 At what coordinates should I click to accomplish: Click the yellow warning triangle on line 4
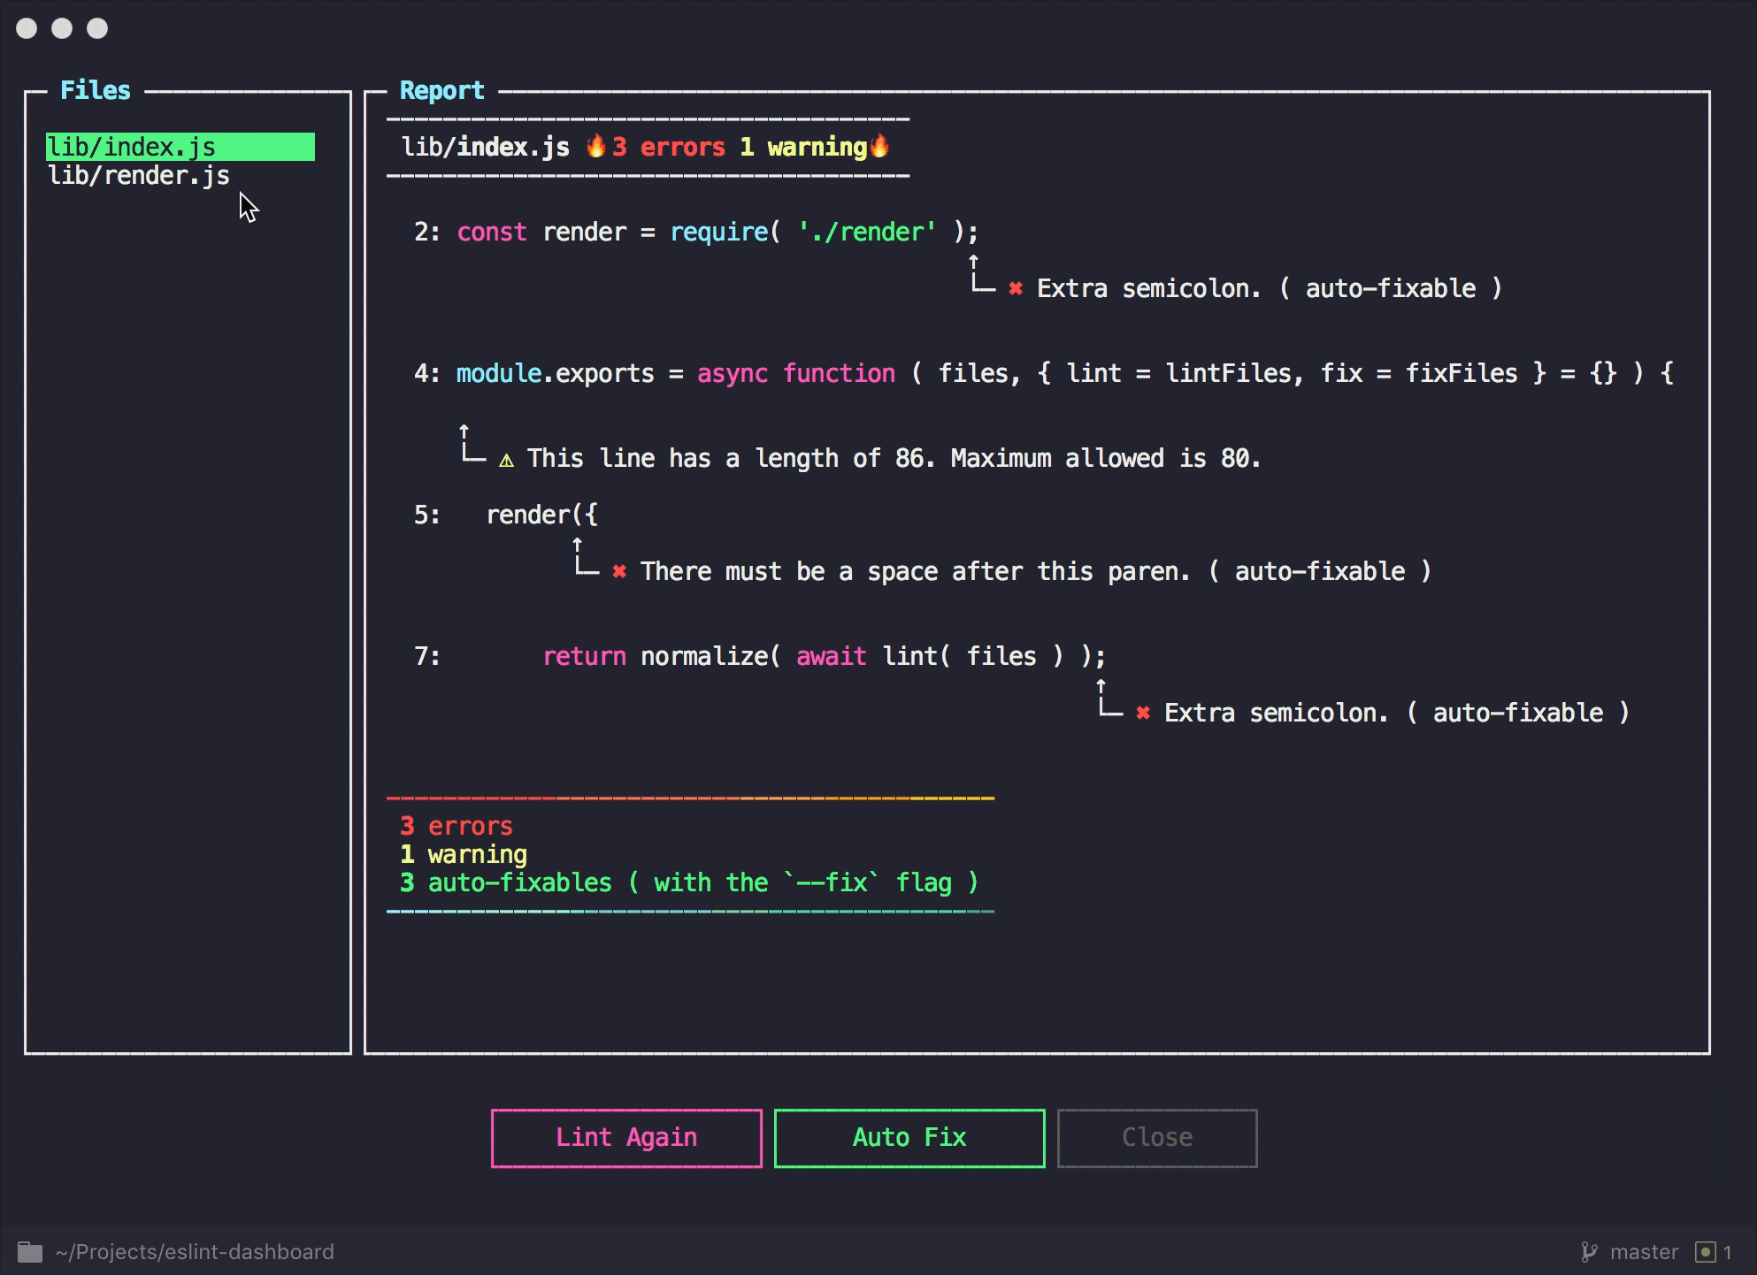506,460
